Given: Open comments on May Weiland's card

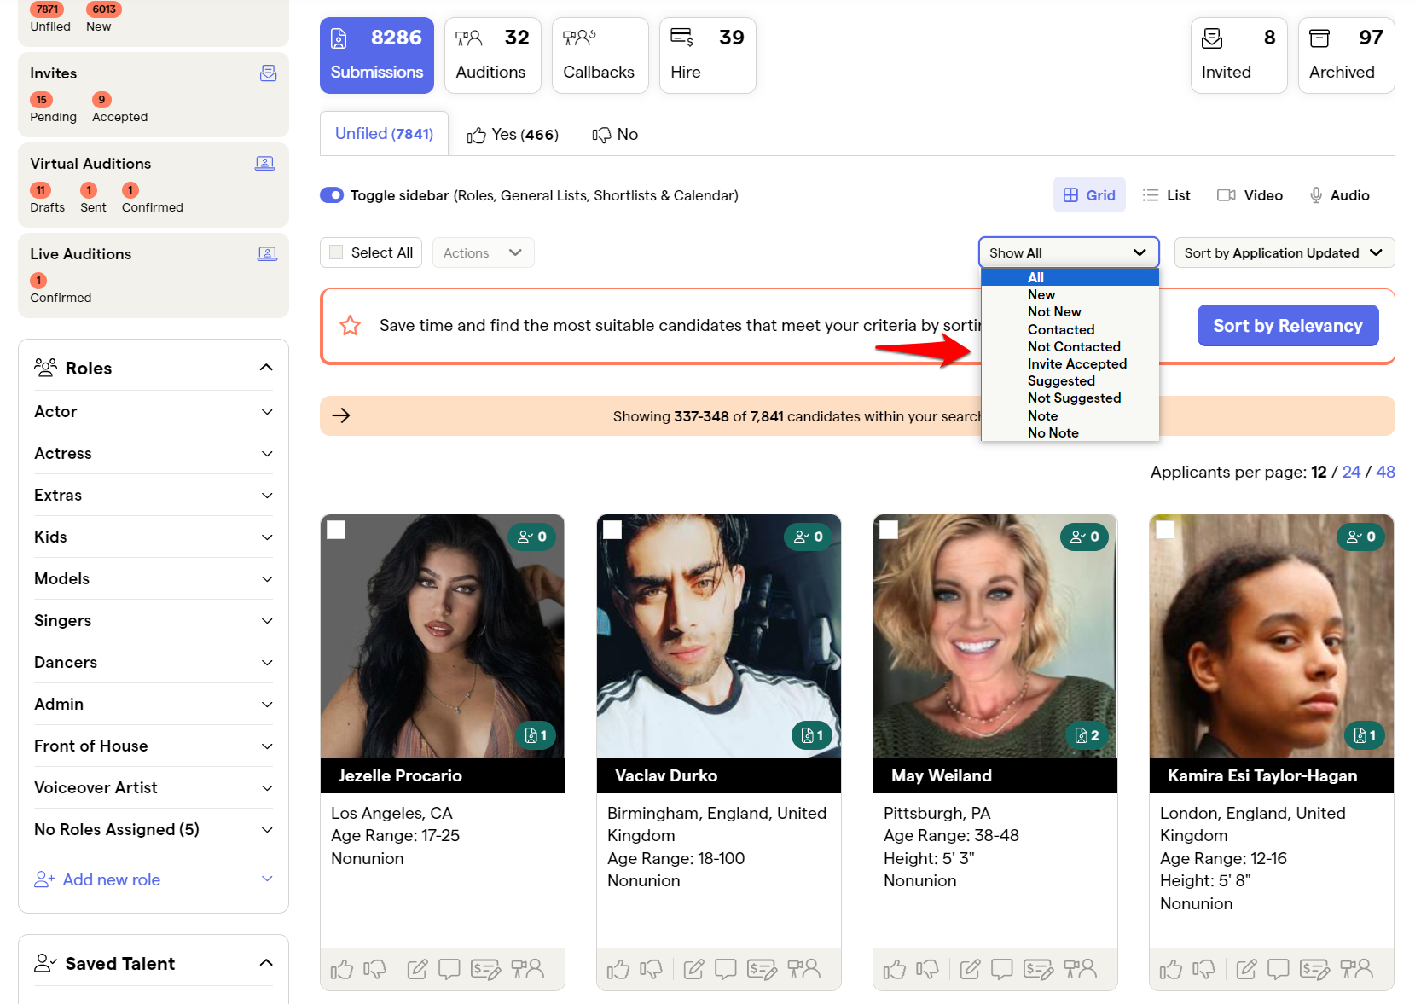Looking at the screenshot, I should 1001,969.
